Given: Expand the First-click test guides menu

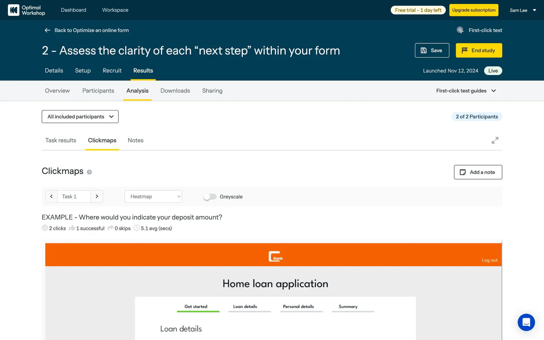Looking at the screenshot, I should (x=466, y=91).
